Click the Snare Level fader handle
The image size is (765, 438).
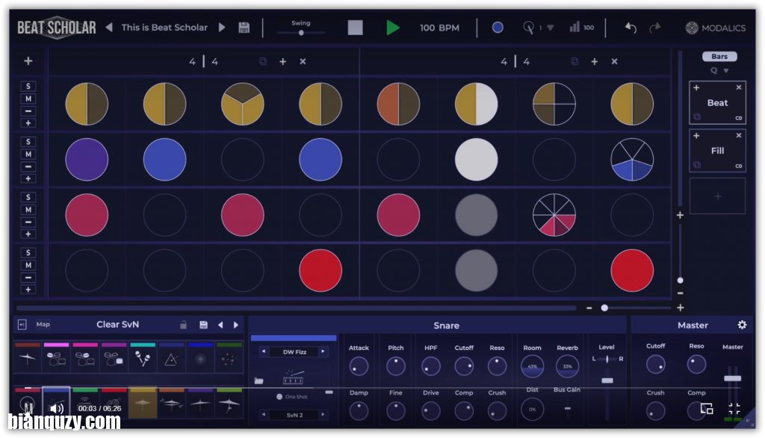[x=607, y=381]
